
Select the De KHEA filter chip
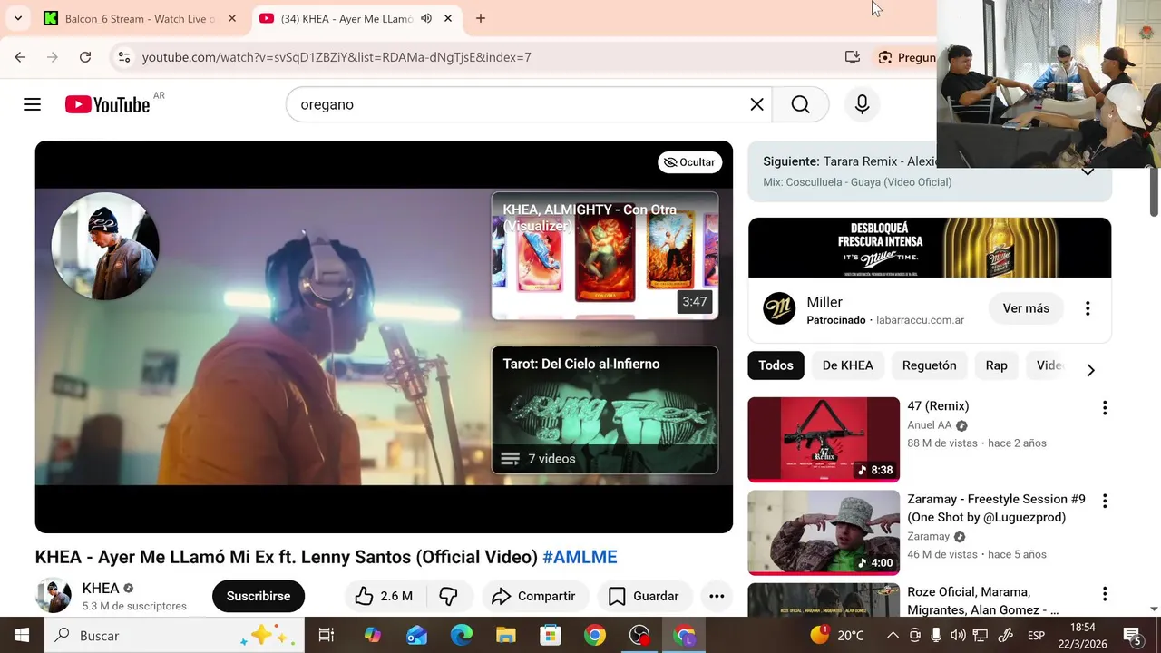pos(848,365)
